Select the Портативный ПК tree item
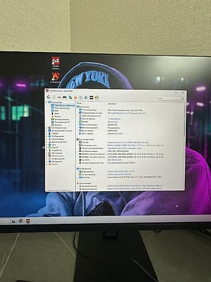 (x=60, y=122)
